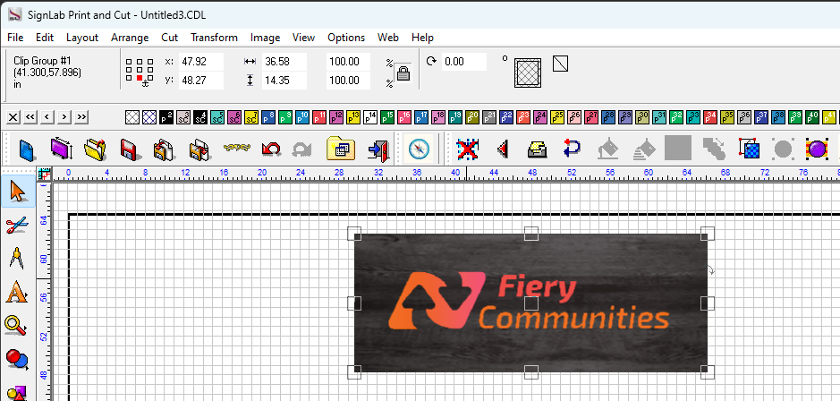Click the purple blank size icon
Screen dimensions: 840x401
61,149
